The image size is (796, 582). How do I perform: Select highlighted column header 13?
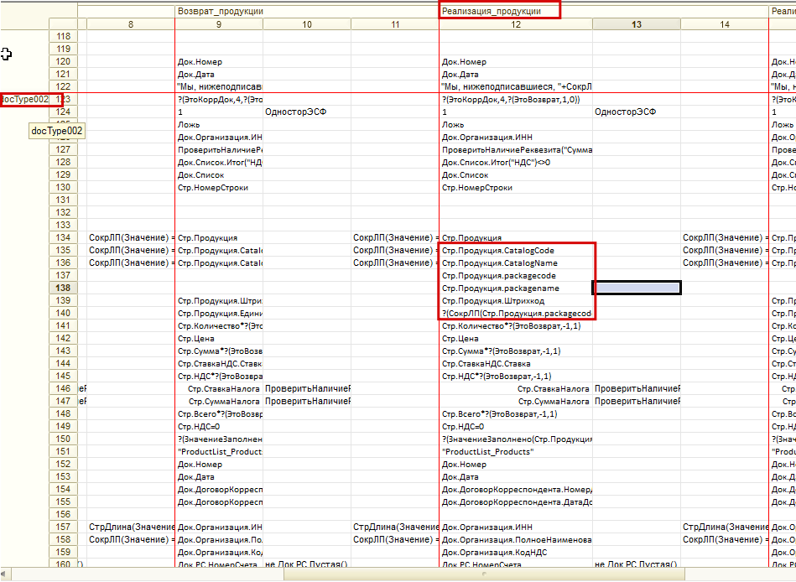point(637,24)
